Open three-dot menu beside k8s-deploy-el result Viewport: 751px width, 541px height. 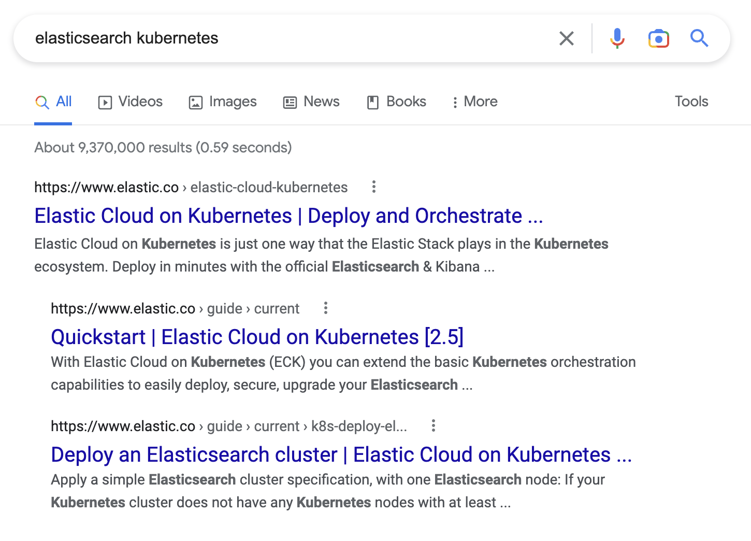[434, 425]
